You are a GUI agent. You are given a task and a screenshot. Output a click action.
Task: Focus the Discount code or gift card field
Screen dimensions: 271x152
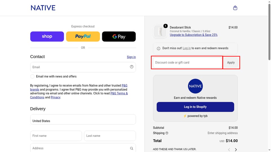(187, 62)
